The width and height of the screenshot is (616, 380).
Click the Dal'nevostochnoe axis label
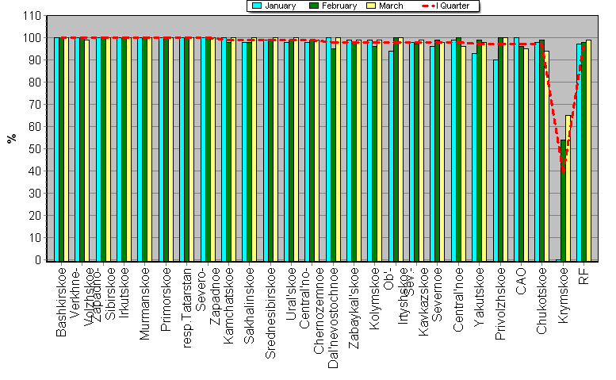click(x=333, y=317)
